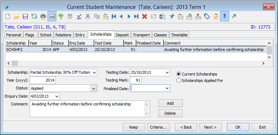Click the Testing Mark input field
Screen dimensions: 278x135
[x=136, y=80]
